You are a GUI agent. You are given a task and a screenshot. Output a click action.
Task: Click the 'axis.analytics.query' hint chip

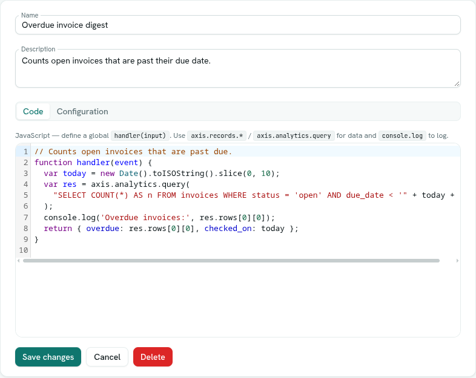coord(294,135)
